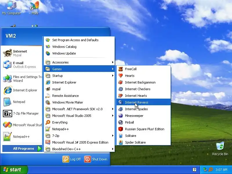Screen dimensions: 232x174
Task: Click the 7-Zip File Manager icon
Action: point(8,113)
